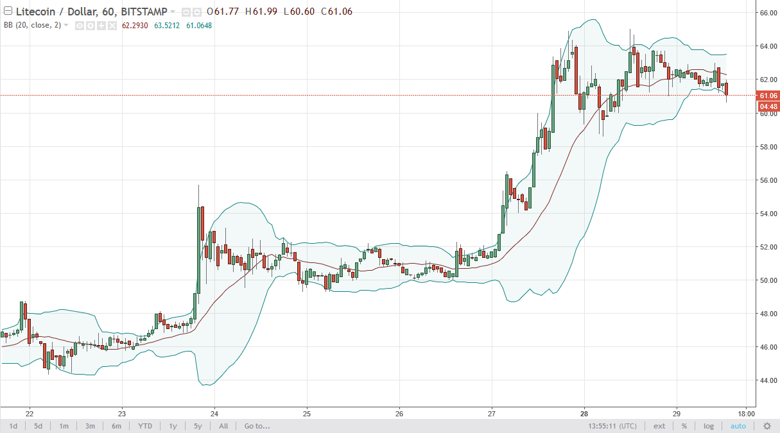Show the 5y time range
Screen dimensions: 780x433
coord(198,426)
